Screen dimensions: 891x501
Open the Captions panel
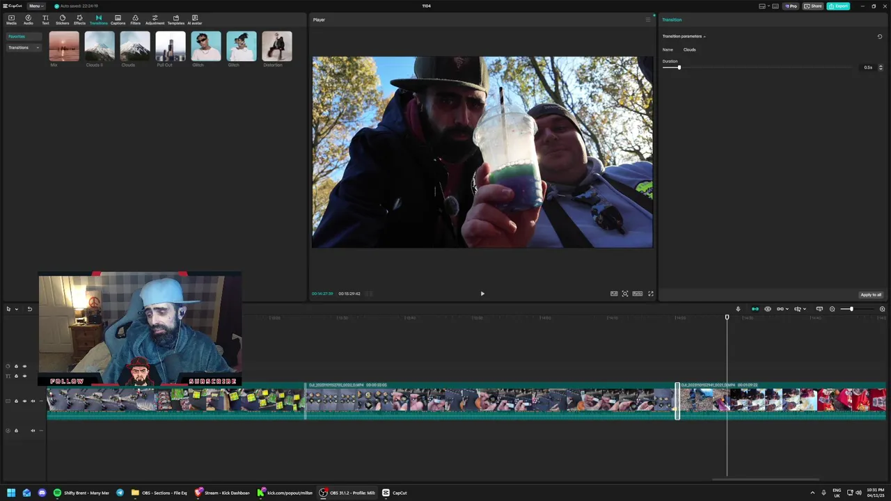(118, 19)
